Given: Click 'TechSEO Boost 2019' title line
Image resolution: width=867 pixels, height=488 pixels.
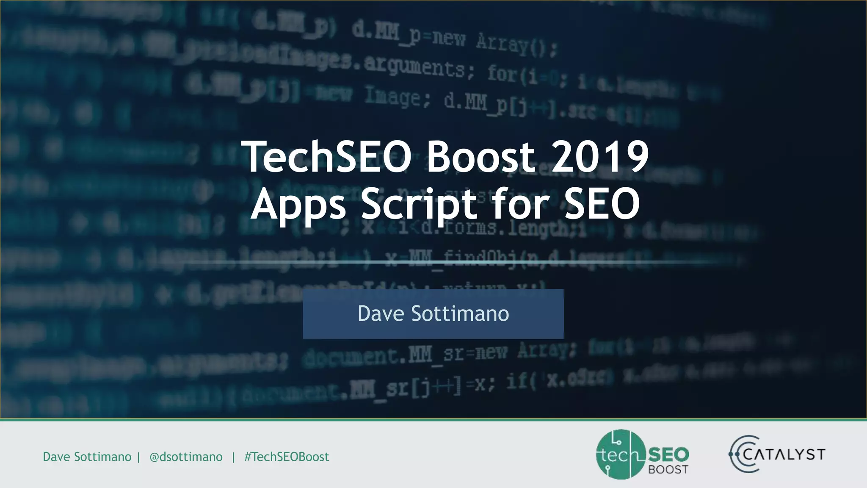Looking at the screenshot, I should click(445, 157).
